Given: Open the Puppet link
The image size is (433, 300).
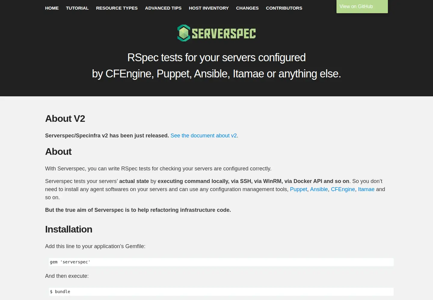Looking at the screenshot, I should [x=298, y=189].
